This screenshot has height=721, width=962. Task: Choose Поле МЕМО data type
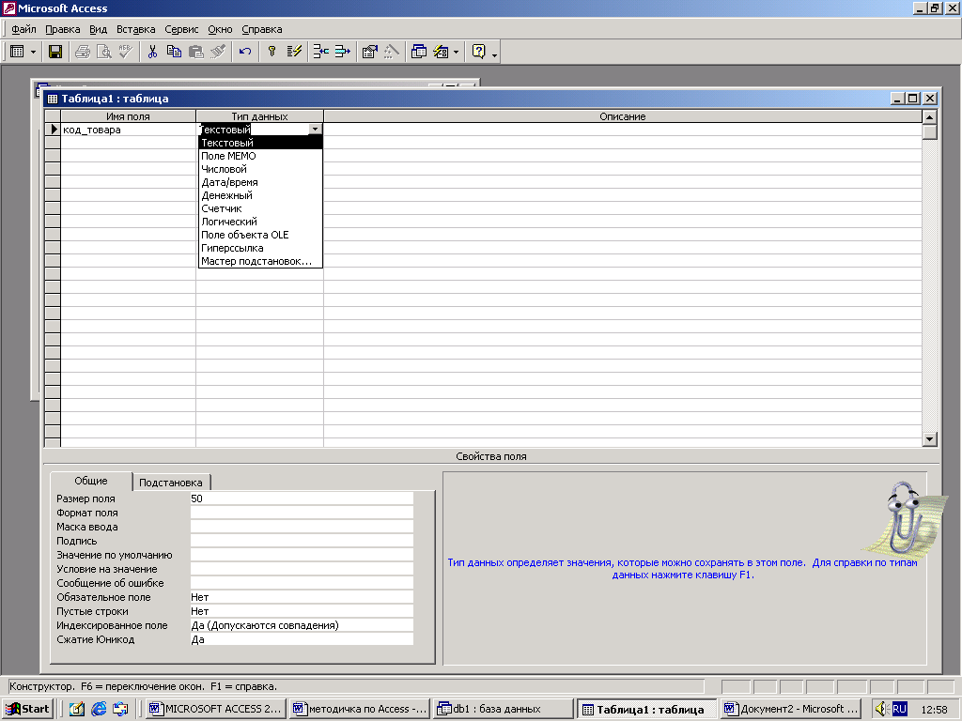tap(261, 156)
